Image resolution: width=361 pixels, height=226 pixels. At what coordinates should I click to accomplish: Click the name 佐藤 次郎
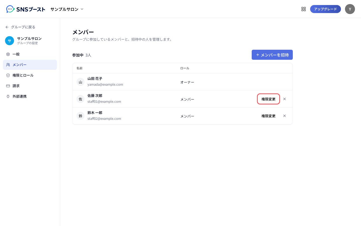[x=95, y=96]
